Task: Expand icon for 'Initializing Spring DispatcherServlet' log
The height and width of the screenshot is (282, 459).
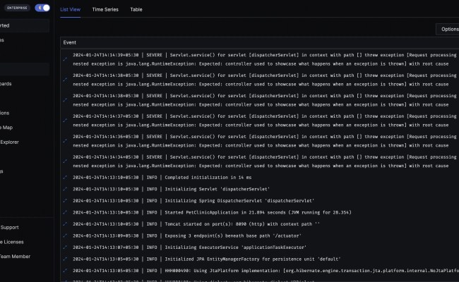Action: point(65,201)
